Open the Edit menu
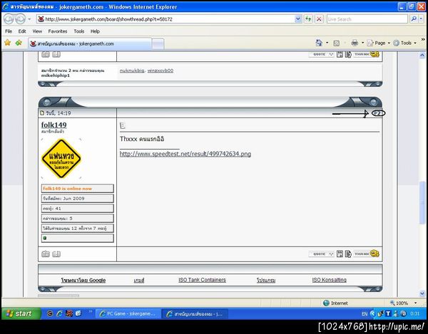Viewport: 428px width, 334px height. 22,31
